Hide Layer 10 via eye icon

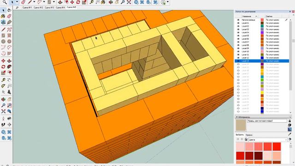coord(238,51)
